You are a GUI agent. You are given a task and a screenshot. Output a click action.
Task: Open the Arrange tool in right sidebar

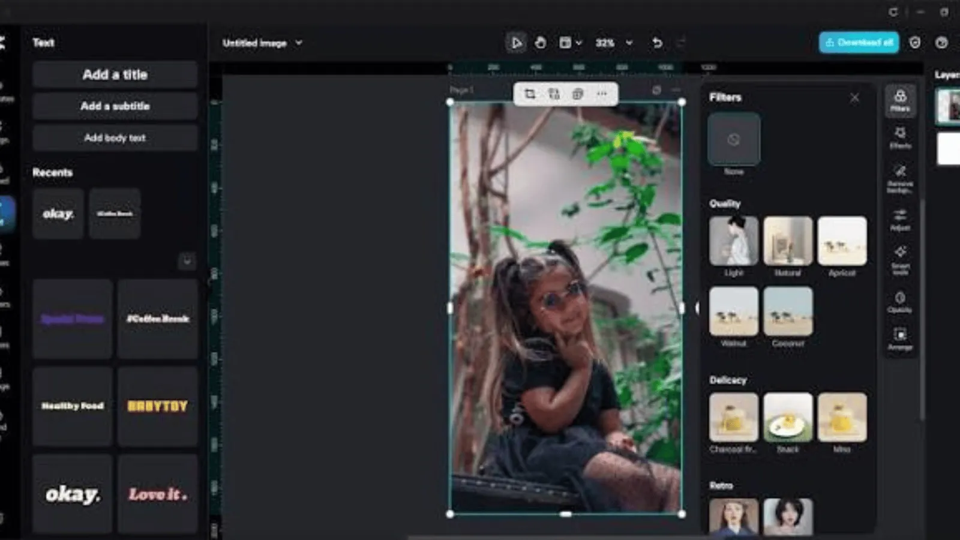pyautogui.click(x=900, y=339)
